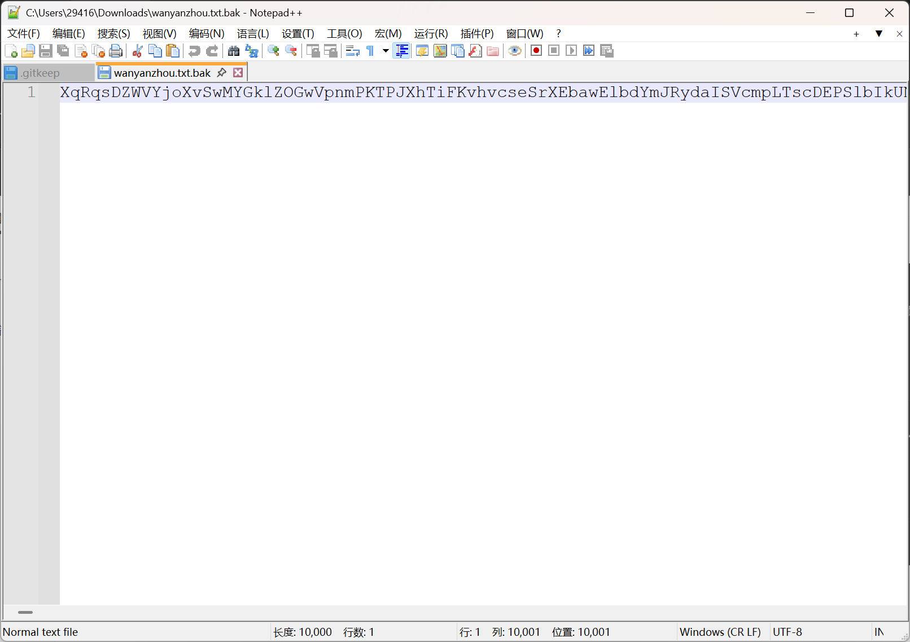Open the Function List icon
This screenshot has width=910, height=642.
[x=475, y=51]
